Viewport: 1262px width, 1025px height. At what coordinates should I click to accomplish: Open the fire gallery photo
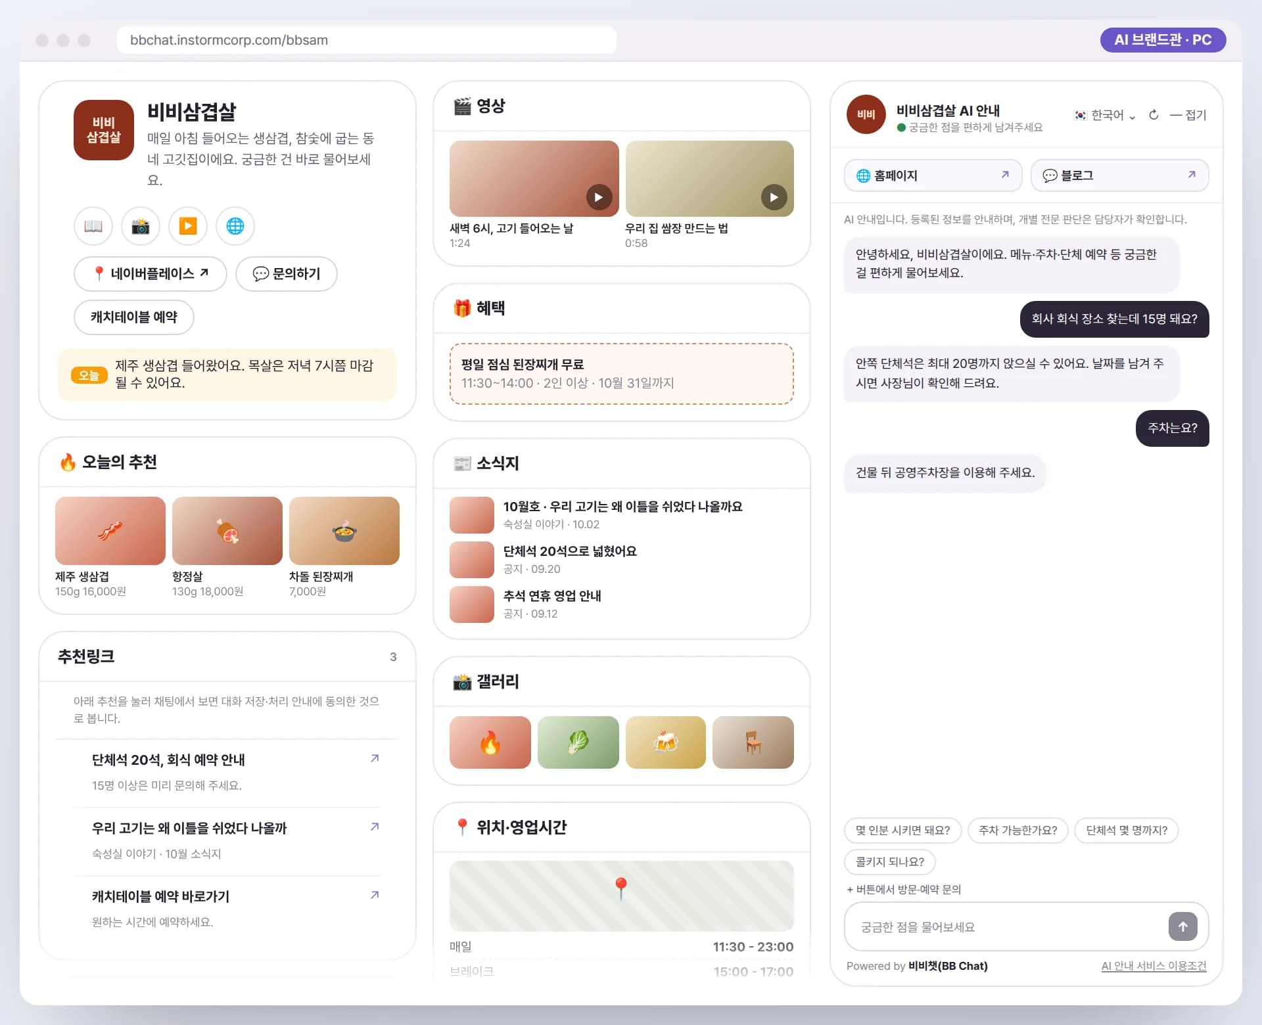pos(490,742)
